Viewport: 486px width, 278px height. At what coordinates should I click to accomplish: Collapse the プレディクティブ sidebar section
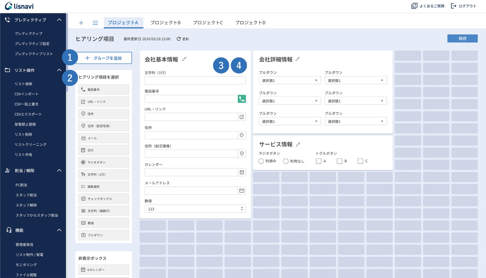[59, 20]
